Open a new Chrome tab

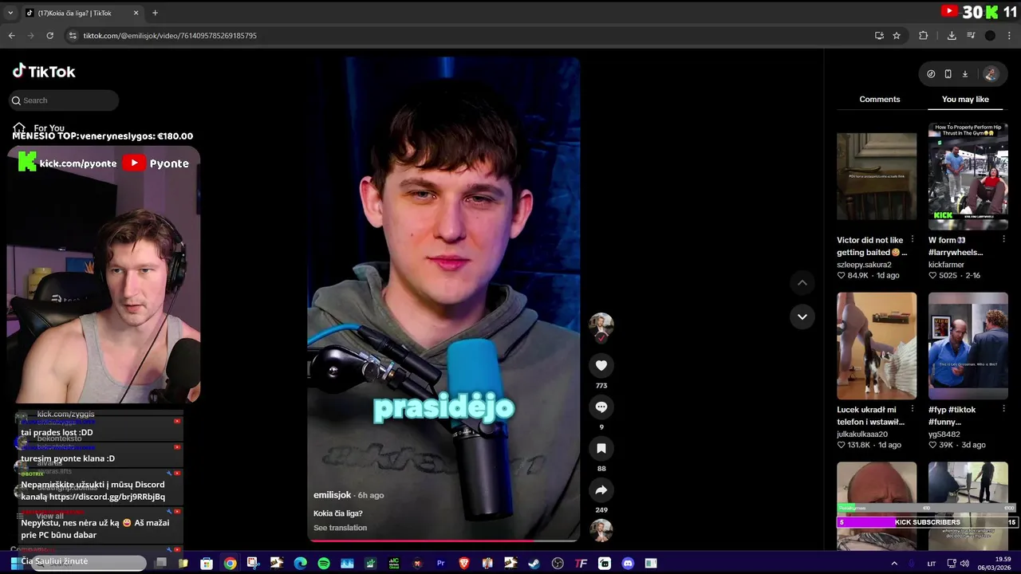click(155, 13)
